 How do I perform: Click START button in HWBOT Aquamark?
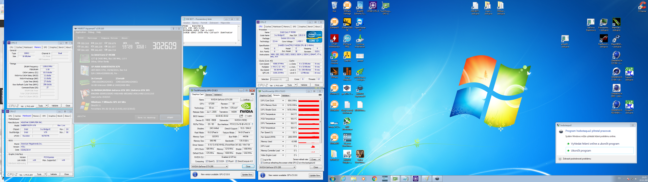pos(170,117)
